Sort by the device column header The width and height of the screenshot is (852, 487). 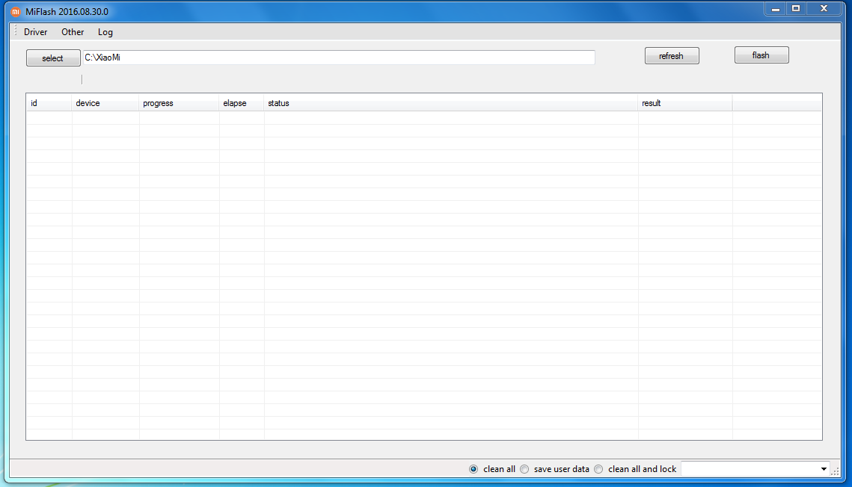pyautogui.click(x=105, y=103)
